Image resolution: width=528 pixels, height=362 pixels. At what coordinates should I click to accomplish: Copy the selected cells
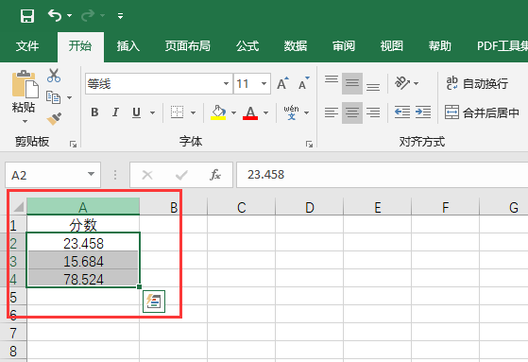click(x=54, y=97)
